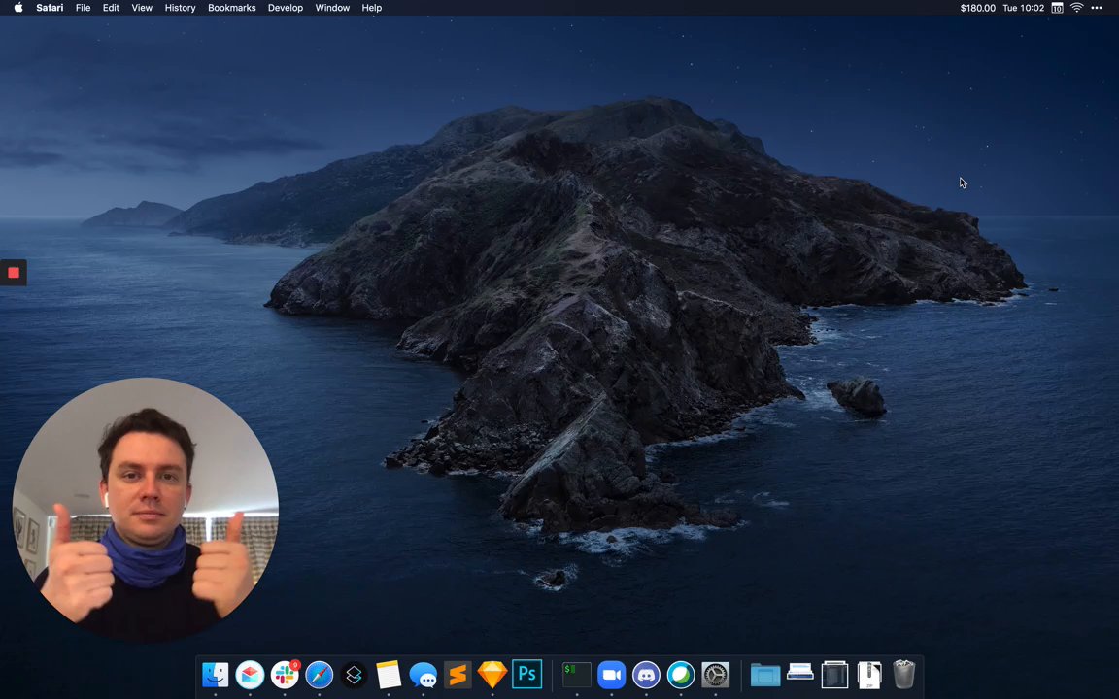The image size is (1119, 699).
Task: Open Finder from the dock
Action: pos(215,674)
